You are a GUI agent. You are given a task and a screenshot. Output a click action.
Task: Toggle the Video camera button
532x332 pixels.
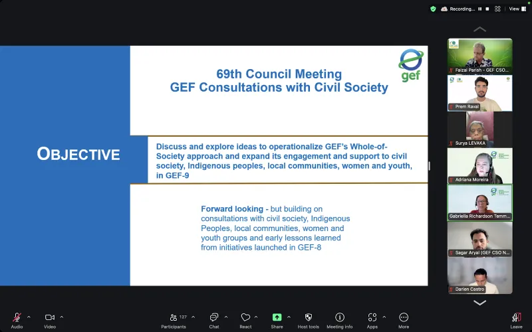[x=49, y=317]
